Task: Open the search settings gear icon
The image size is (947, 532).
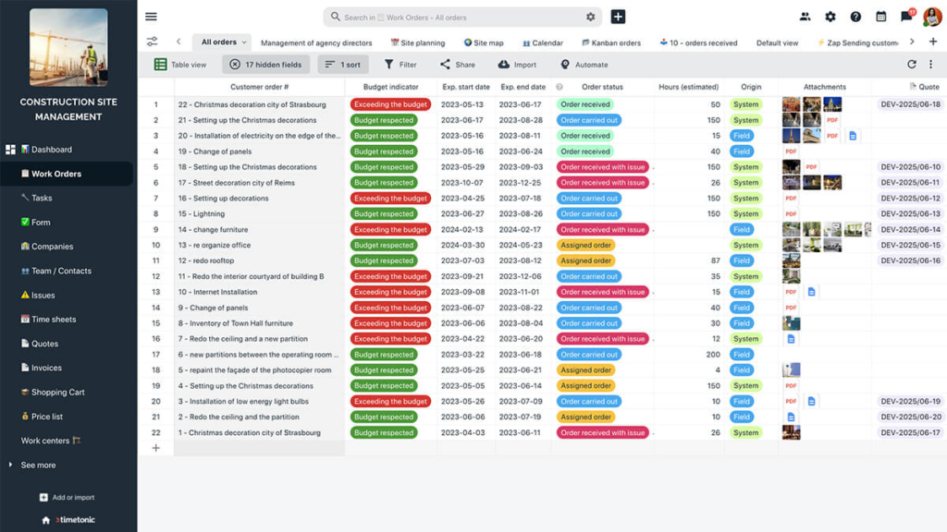Action: click(x=590, y=17)
